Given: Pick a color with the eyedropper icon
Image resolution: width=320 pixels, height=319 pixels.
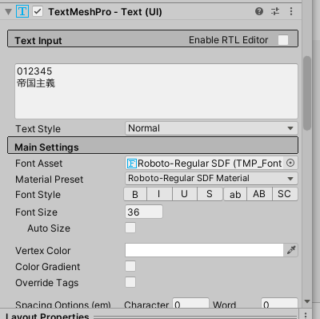Looking at the screenshot, I should pyautogui.click(x=291, y=250).
